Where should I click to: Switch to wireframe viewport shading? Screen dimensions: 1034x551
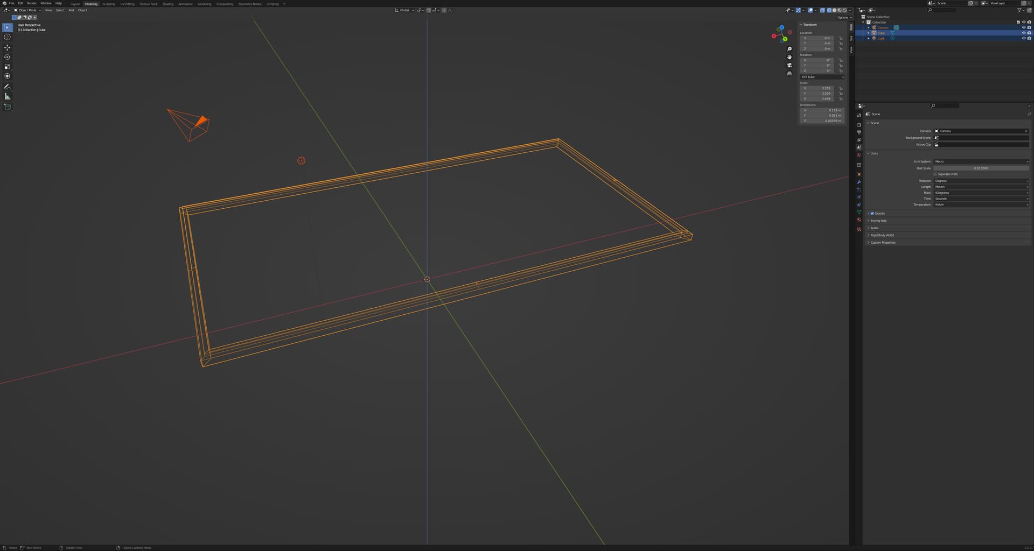pos(829,10)
